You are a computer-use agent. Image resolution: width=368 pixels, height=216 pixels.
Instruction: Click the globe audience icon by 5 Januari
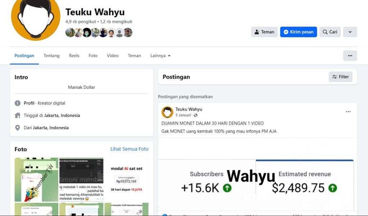[195, 115]
